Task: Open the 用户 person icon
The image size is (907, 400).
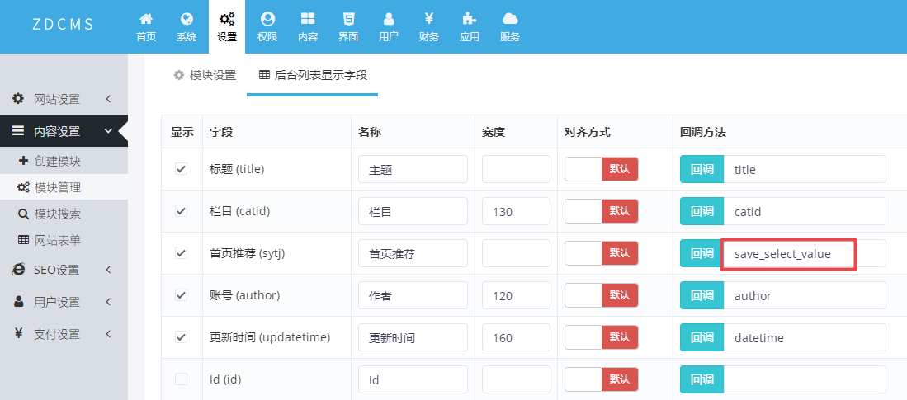Action: point(389,19)
